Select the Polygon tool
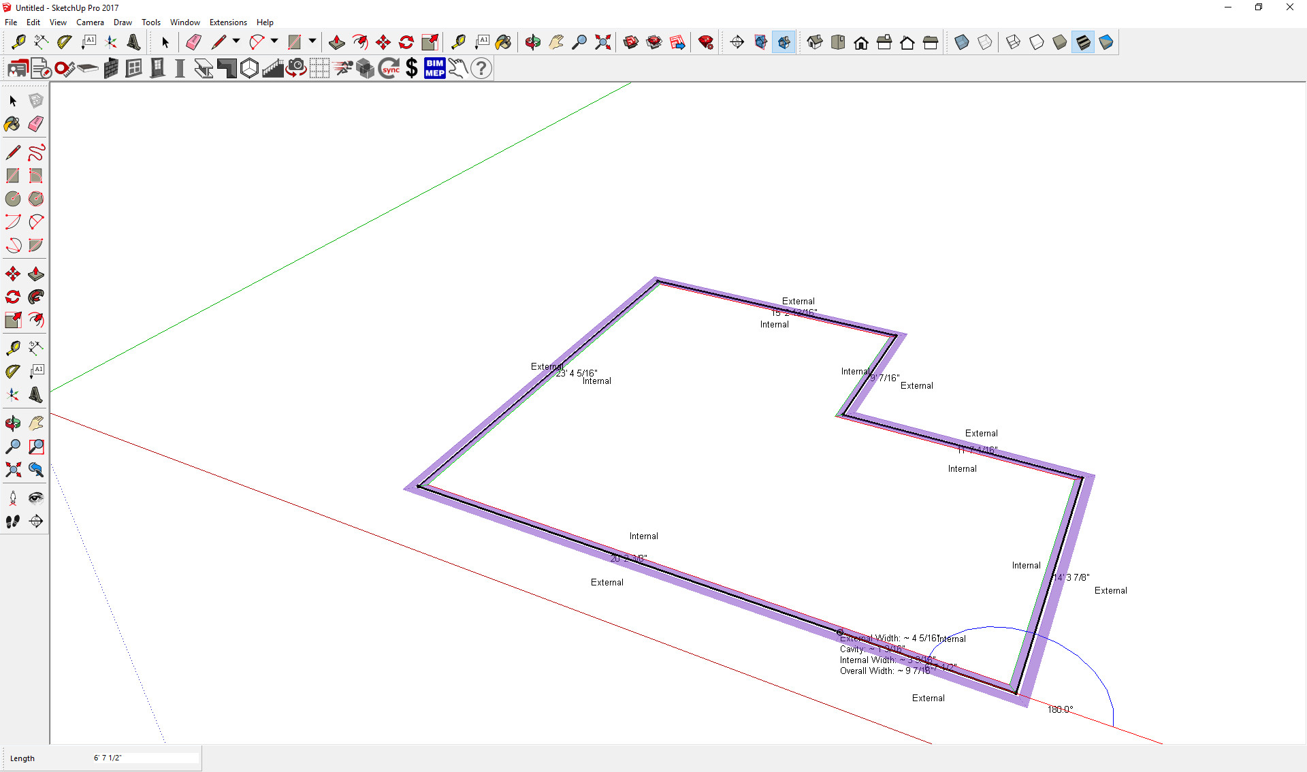Viewport: 1307px width, 772px height. (x=36, y=199)
